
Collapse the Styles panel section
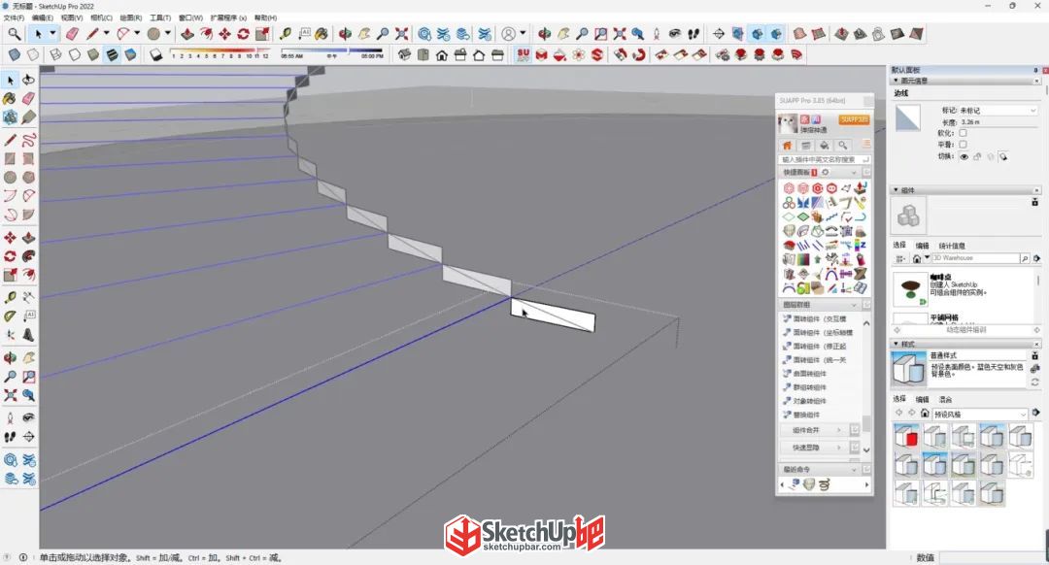pos(897,344)
